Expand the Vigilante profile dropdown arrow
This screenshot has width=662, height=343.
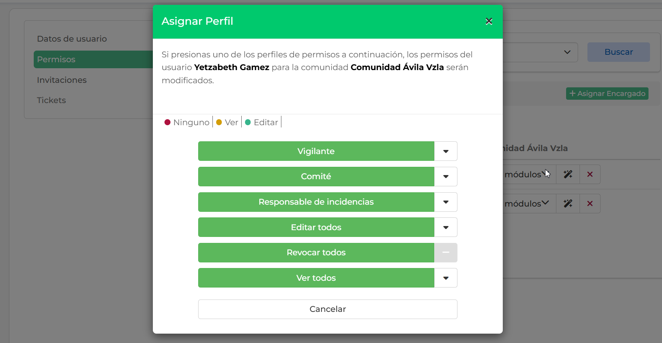[x=446, y=151]
